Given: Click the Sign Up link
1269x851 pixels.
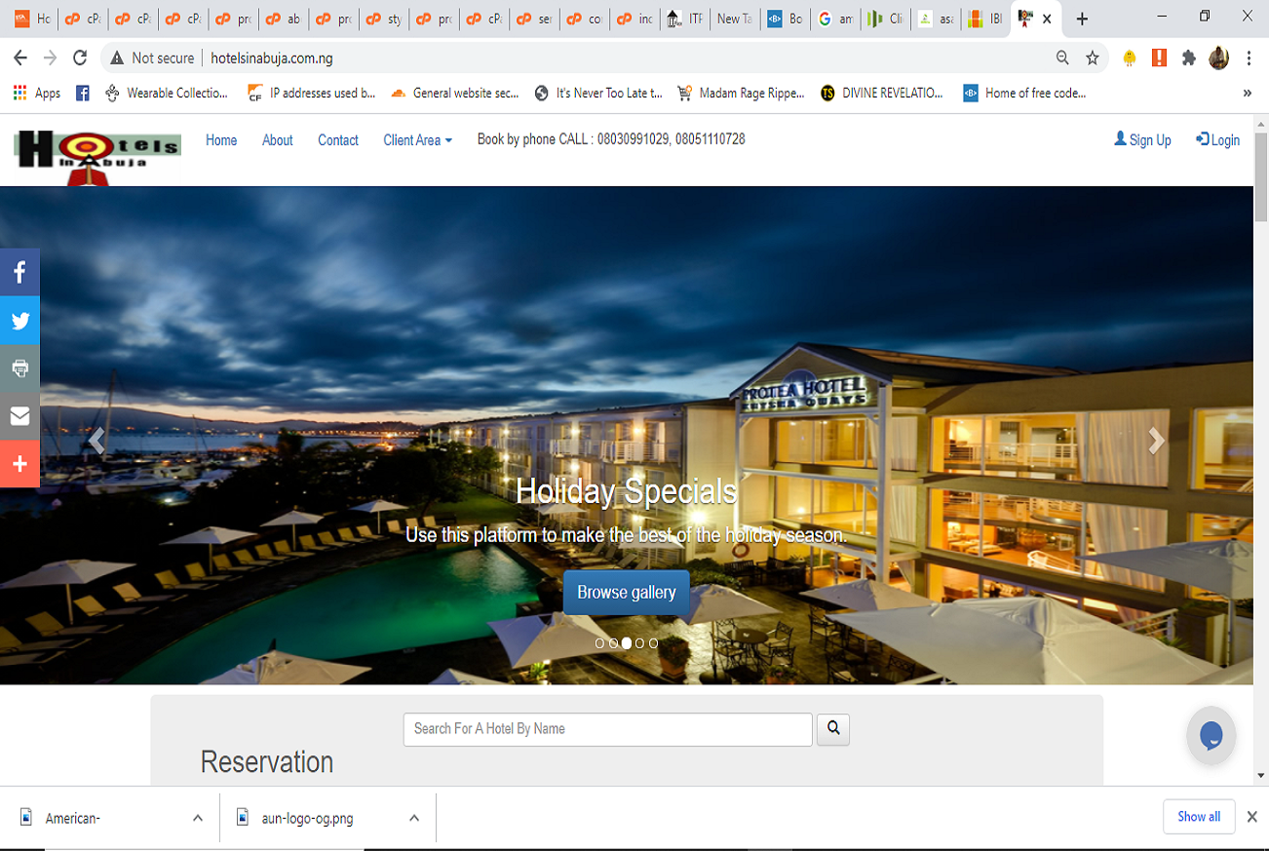Looking at the screenshot, I should (1142, 140).
